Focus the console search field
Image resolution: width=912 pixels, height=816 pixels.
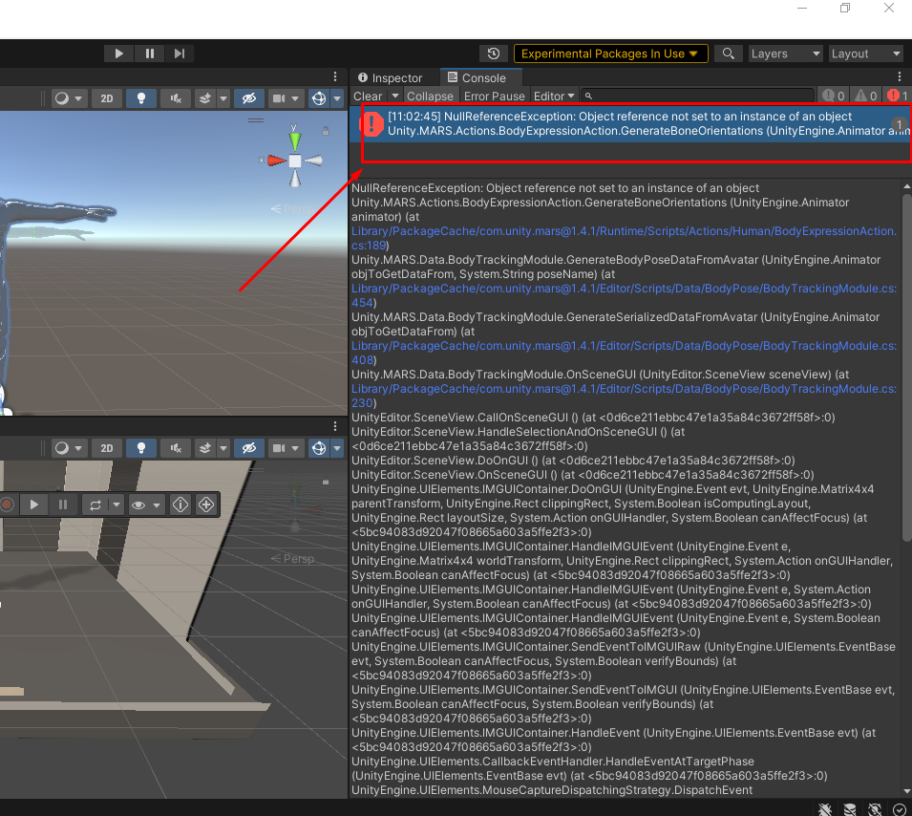click(x=697, y=97)
